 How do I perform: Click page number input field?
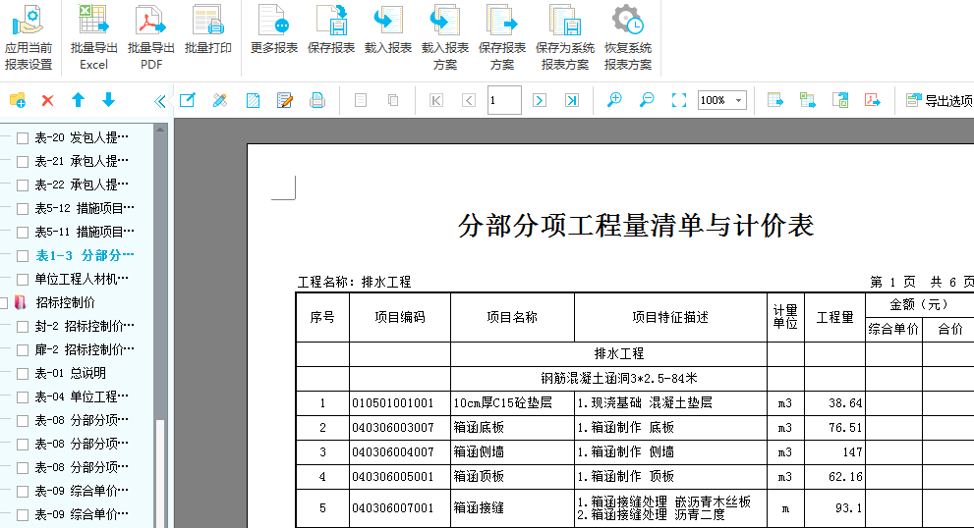point(504,100)
